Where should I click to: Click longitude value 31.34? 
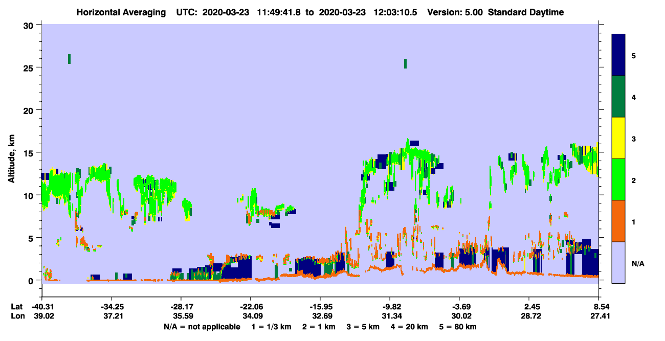(x=391, y=316)
